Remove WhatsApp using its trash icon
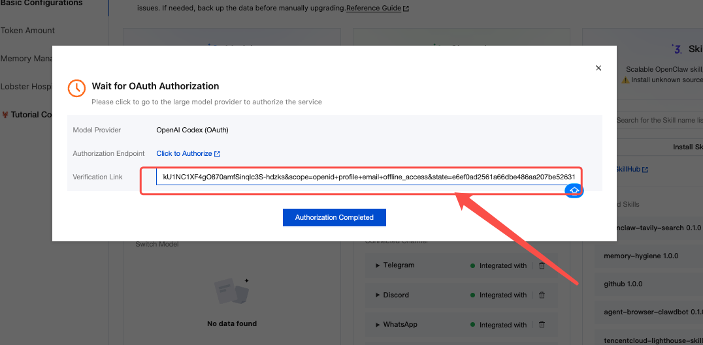 click(542, 325)
